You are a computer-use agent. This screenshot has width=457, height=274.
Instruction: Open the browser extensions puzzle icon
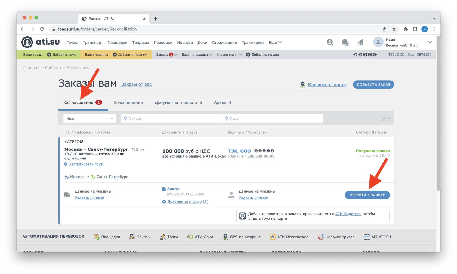point(406,29)
